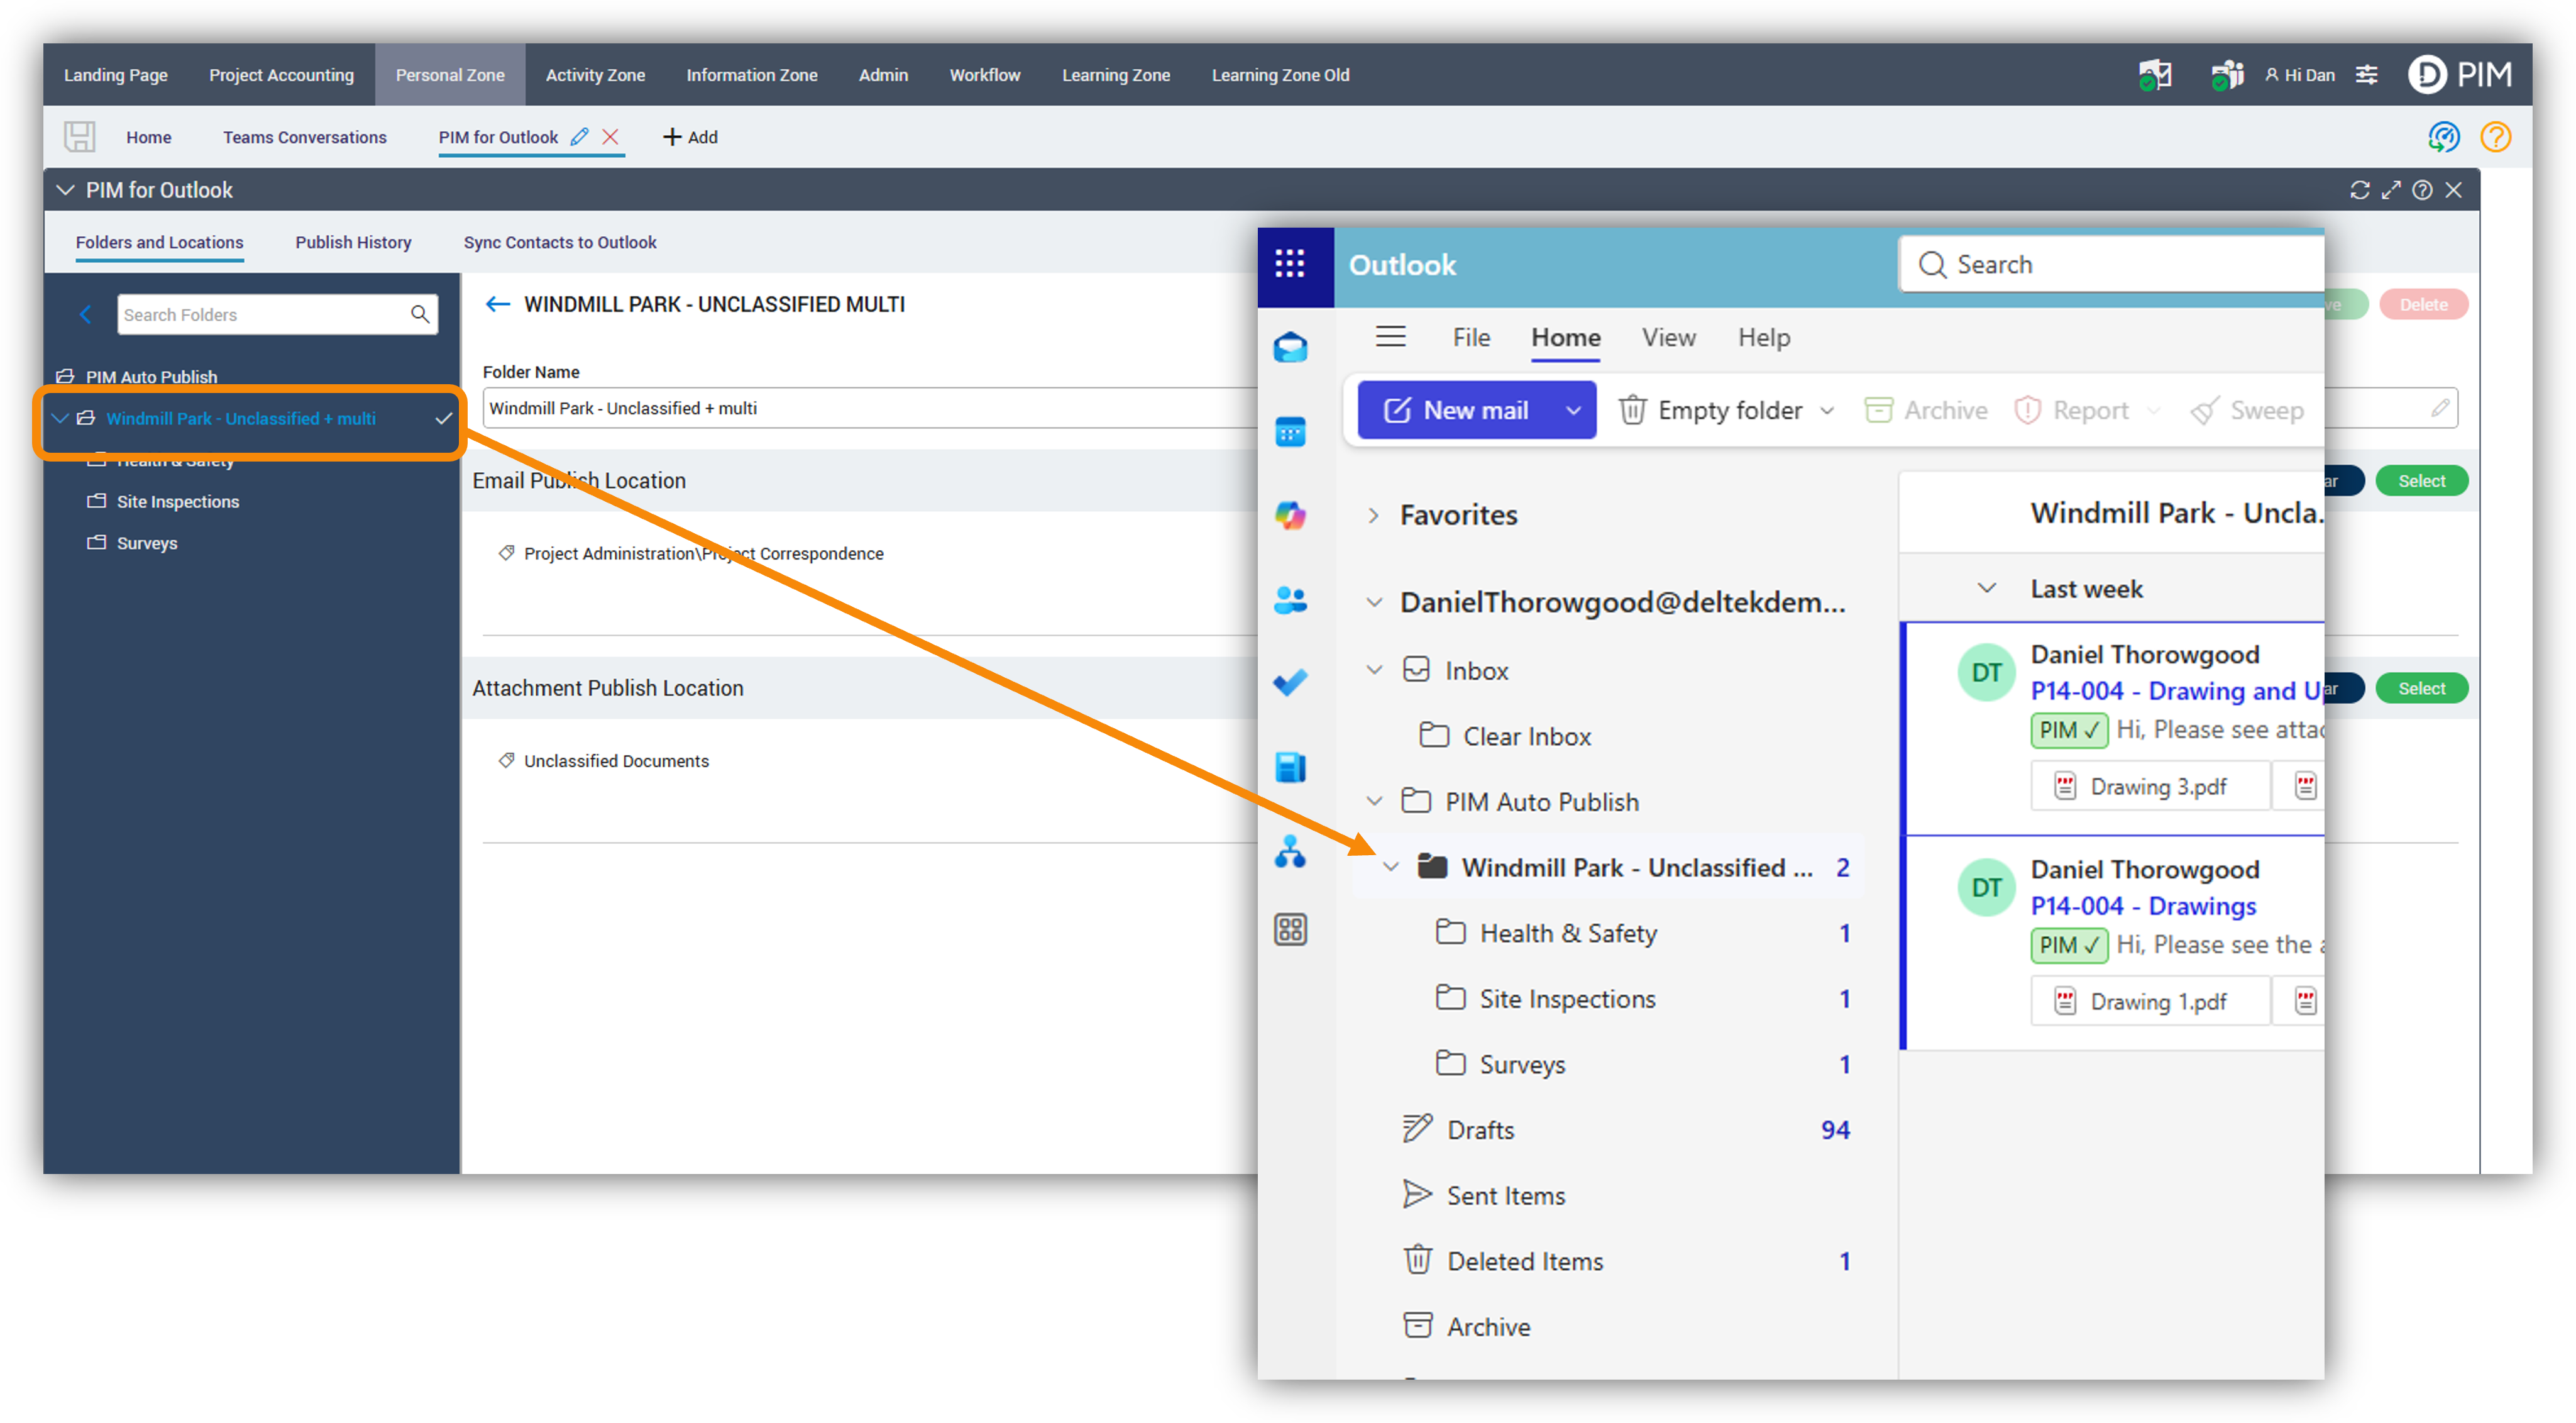
Task: Open panel help circle icon
Action: [2422, 190]
